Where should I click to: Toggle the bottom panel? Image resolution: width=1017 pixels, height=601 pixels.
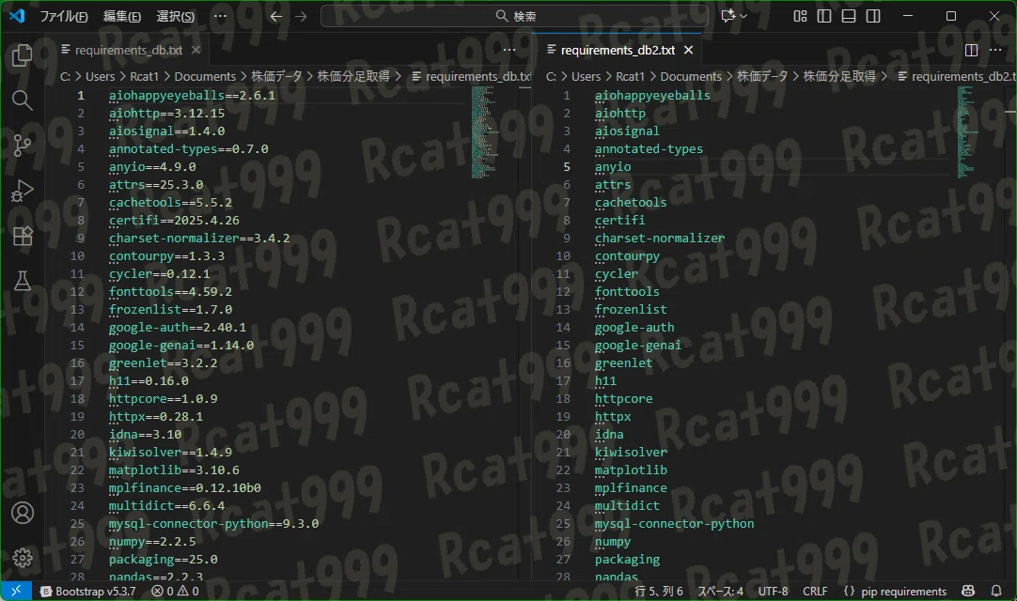pos(849,16)
